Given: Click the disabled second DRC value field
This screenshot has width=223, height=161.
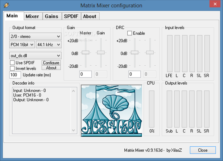Looking at the screenshot, I should click(150, 74).
